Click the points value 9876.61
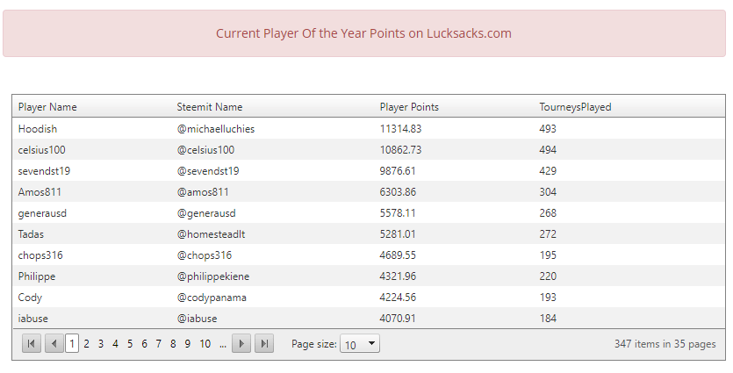The image size is (733, 373). (398, 171)
